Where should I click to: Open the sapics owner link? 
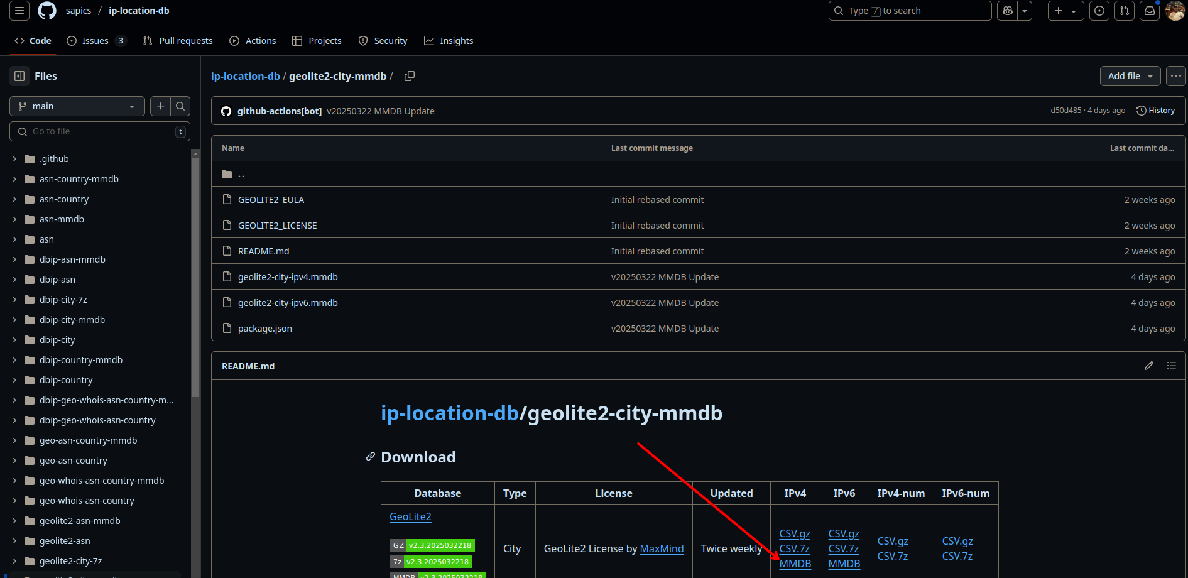[x=79, y=11]
